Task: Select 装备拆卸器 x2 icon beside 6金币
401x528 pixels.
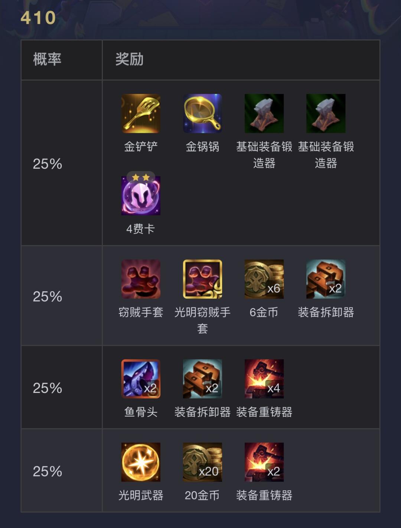Action: [x=326, y=279]
